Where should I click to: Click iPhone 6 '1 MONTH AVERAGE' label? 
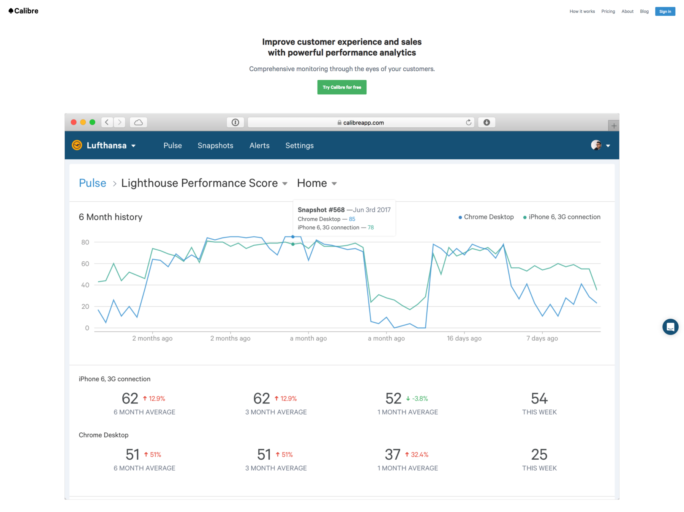click(408, 412)
